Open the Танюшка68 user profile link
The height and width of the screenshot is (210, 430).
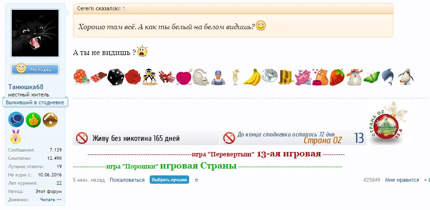(x=26, y=87)
